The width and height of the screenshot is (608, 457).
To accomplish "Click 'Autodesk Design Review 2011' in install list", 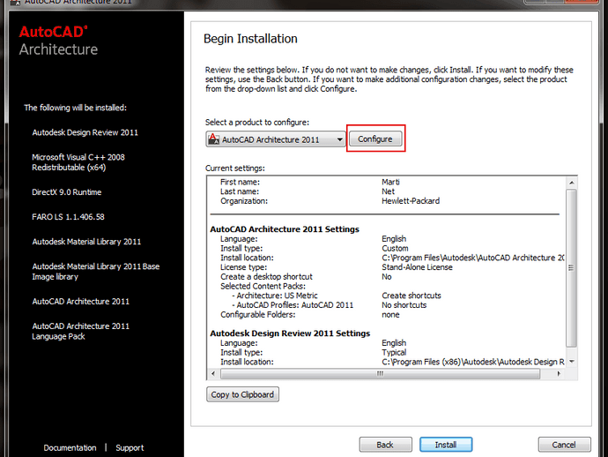I will [85, 132].
